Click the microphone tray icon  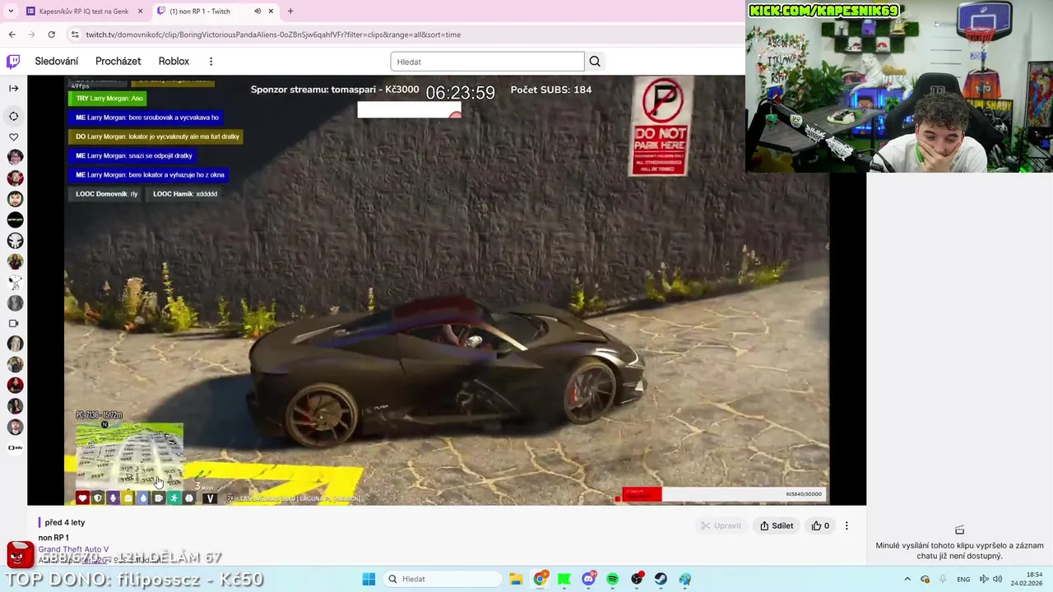(x=942, y=579)
